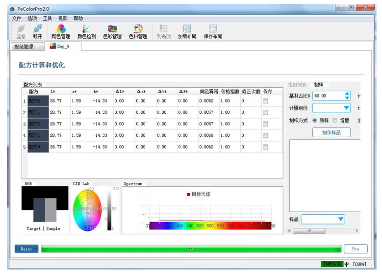Screen dimensions: 382x276
Task: Click the green 4/4 progress bar
Action: pos(191,249)
